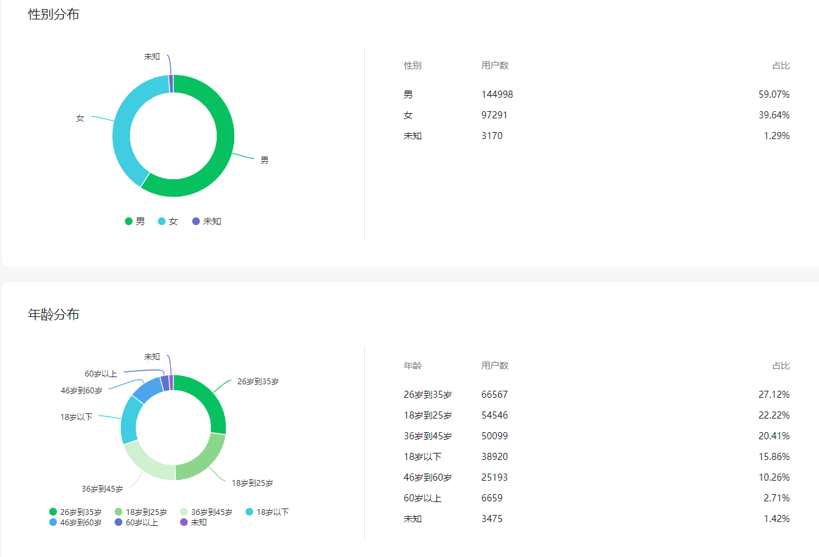Click the user count 38920
Image resolution: width=819 pixels, height=557 pixels.
pyautogui.click(x=494, y=457)
